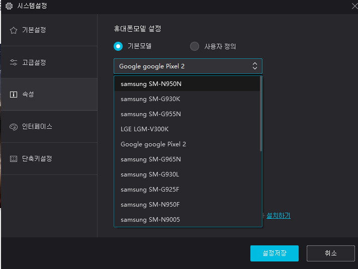Choose samsung SM-G965N from the list

pyautogui.click(x=187, y=159)
